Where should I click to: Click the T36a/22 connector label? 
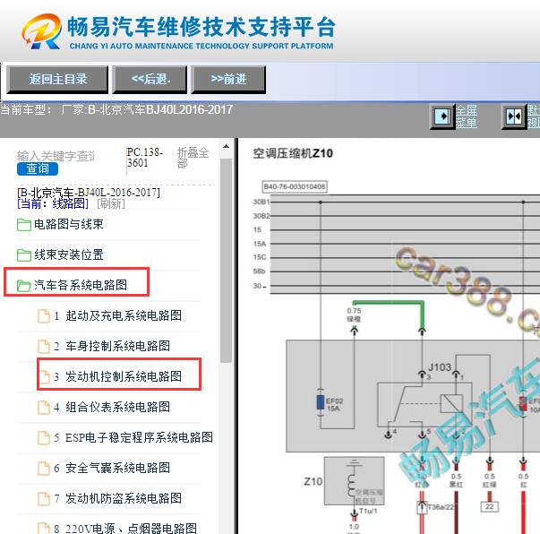(441, 507)
